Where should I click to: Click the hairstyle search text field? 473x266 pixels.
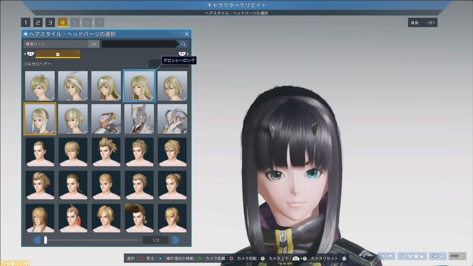(x=140, y=44)
